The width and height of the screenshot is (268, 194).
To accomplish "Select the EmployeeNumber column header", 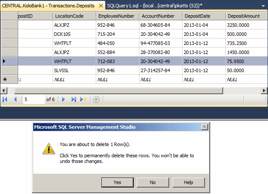I will pyautogui.click(x=117, y=16).
